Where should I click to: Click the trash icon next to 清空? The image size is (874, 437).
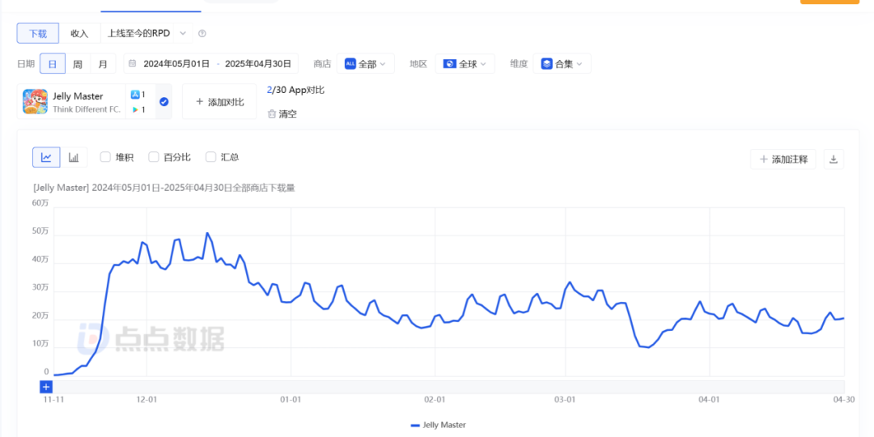pyautogui.click(x=272, y=114)
